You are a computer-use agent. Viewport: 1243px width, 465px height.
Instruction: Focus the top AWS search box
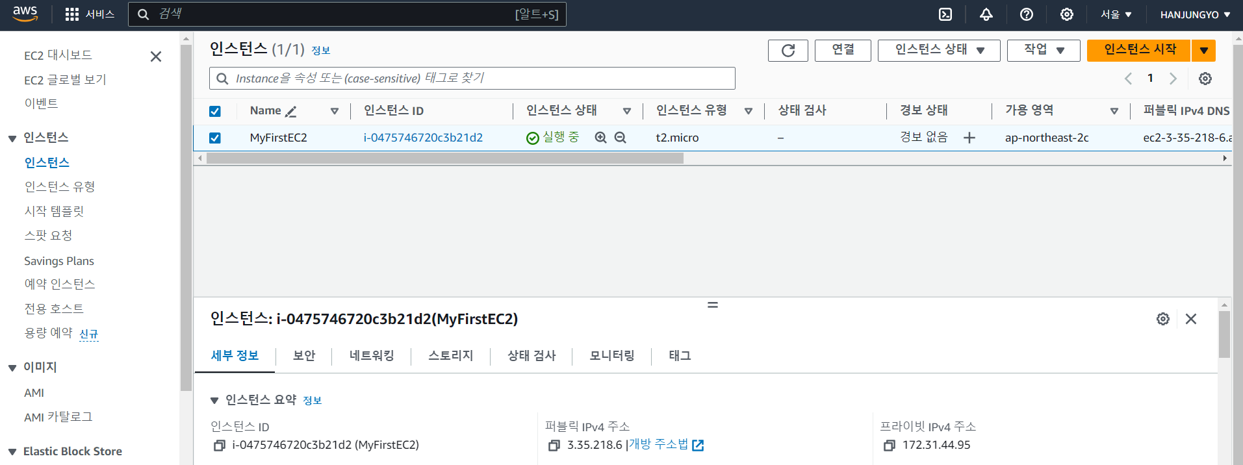pyautogui.click(x=347, y=14)
